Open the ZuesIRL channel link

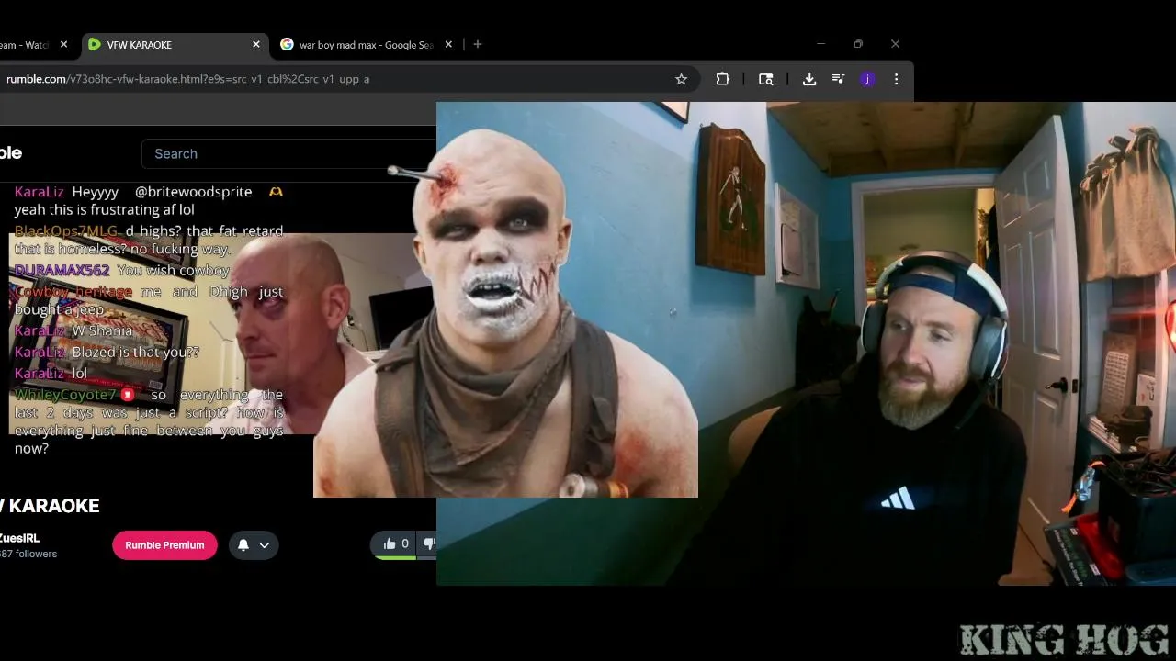click(19, 538)
